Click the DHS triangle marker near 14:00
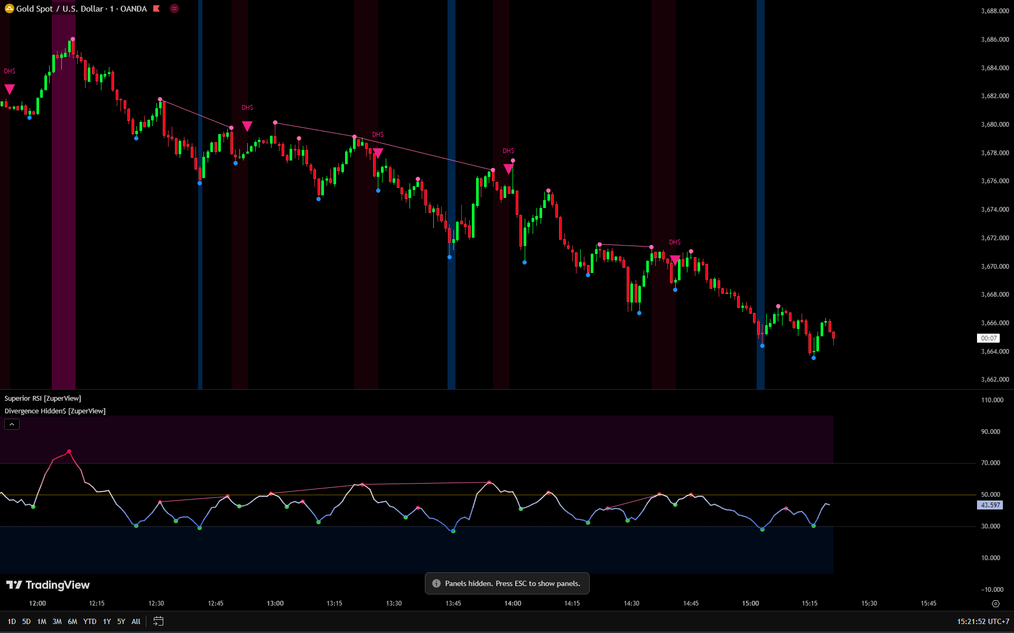Viewport: 1014px width, 633px height. pos(508,169)
